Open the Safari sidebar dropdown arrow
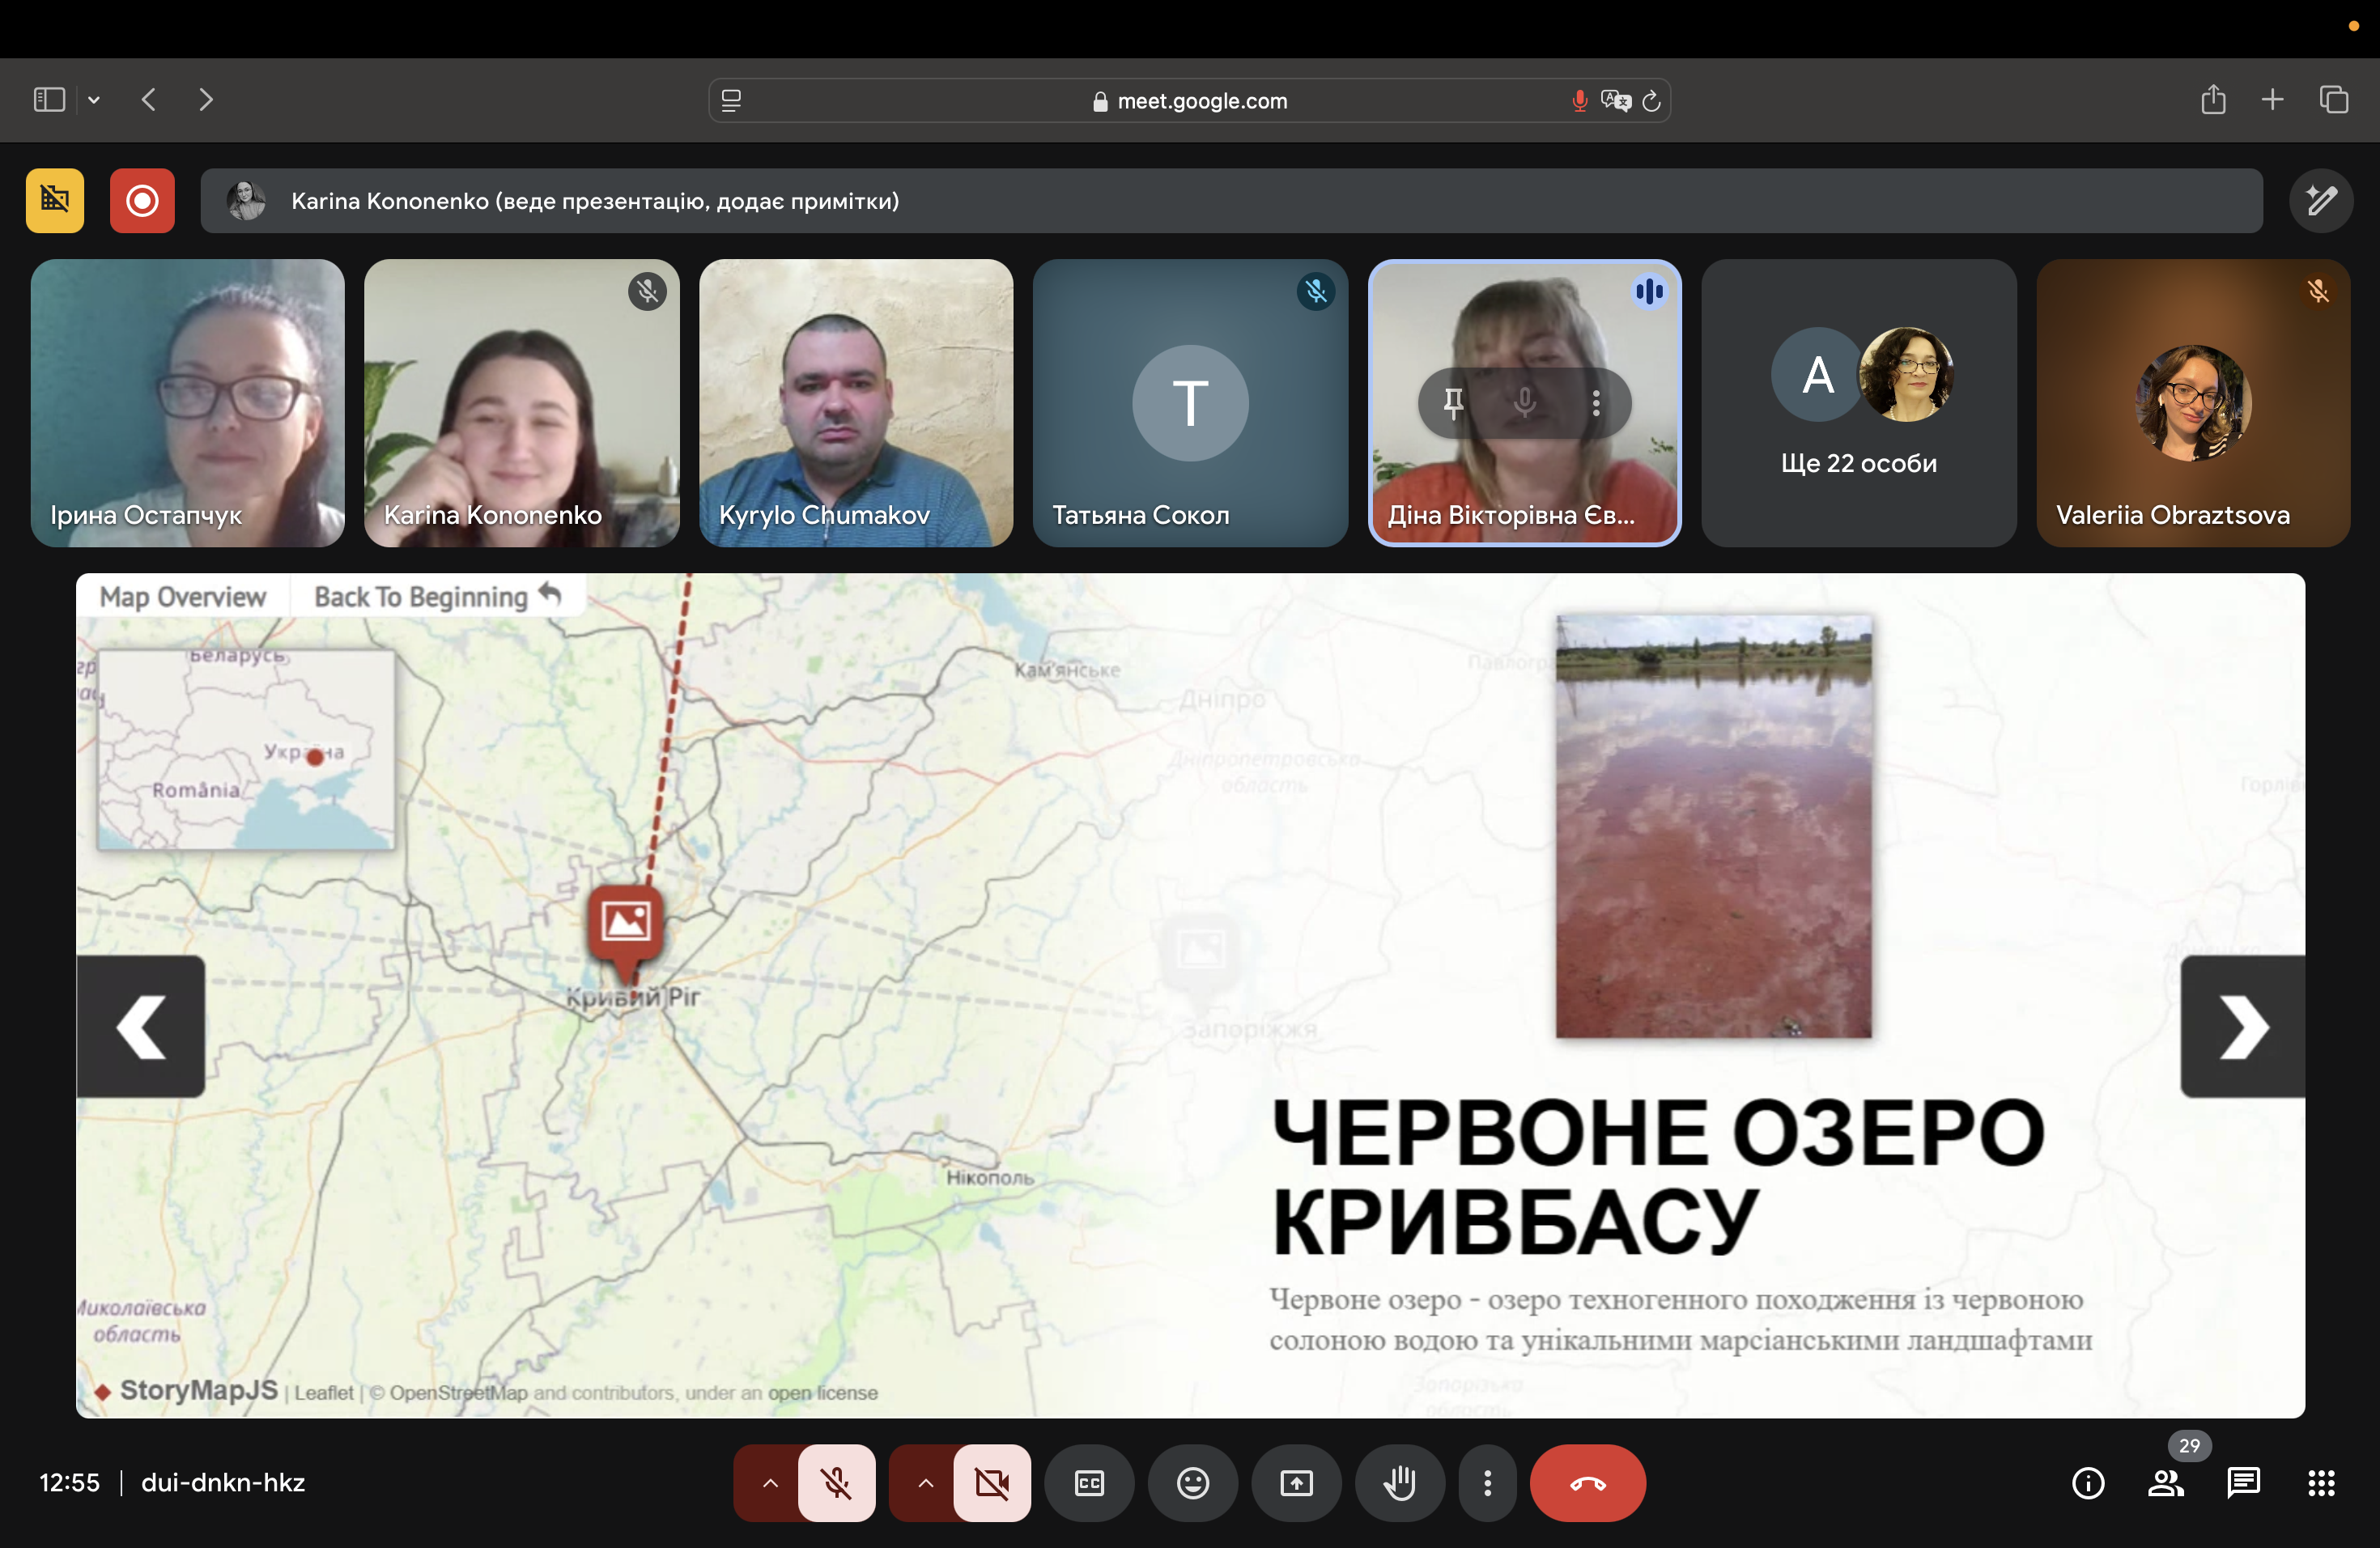This screenshot has width=2380, height=1548. pos(94,100)
